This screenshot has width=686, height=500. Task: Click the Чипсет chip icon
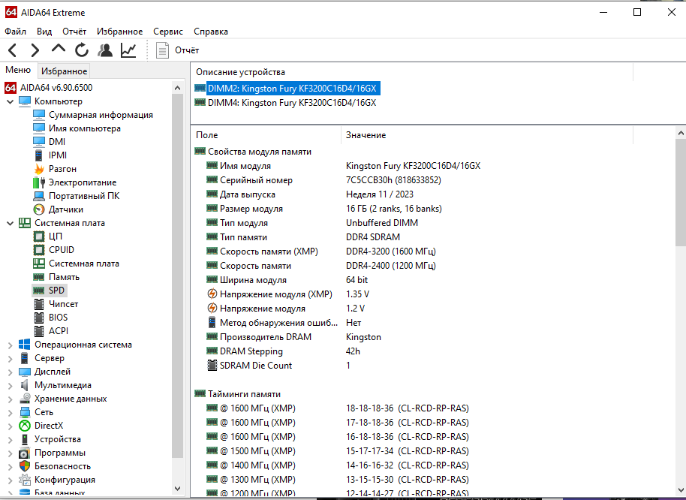(x=39, y=304)
